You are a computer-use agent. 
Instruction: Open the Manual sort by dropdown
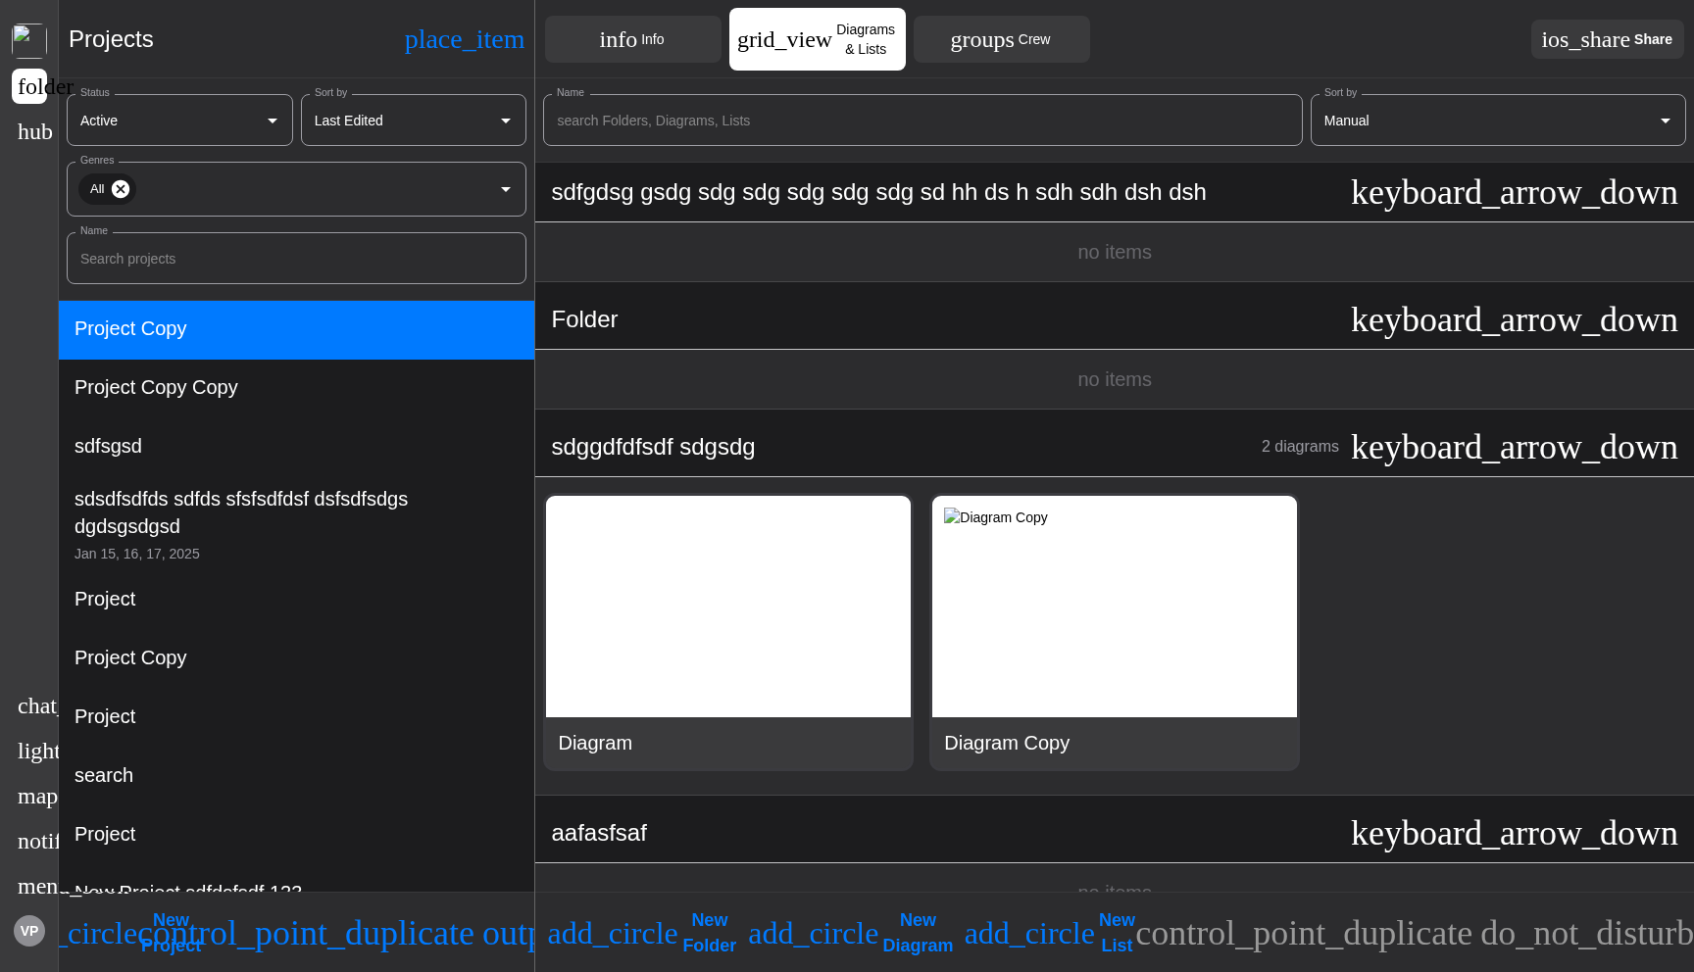(x=1498, y=121)
